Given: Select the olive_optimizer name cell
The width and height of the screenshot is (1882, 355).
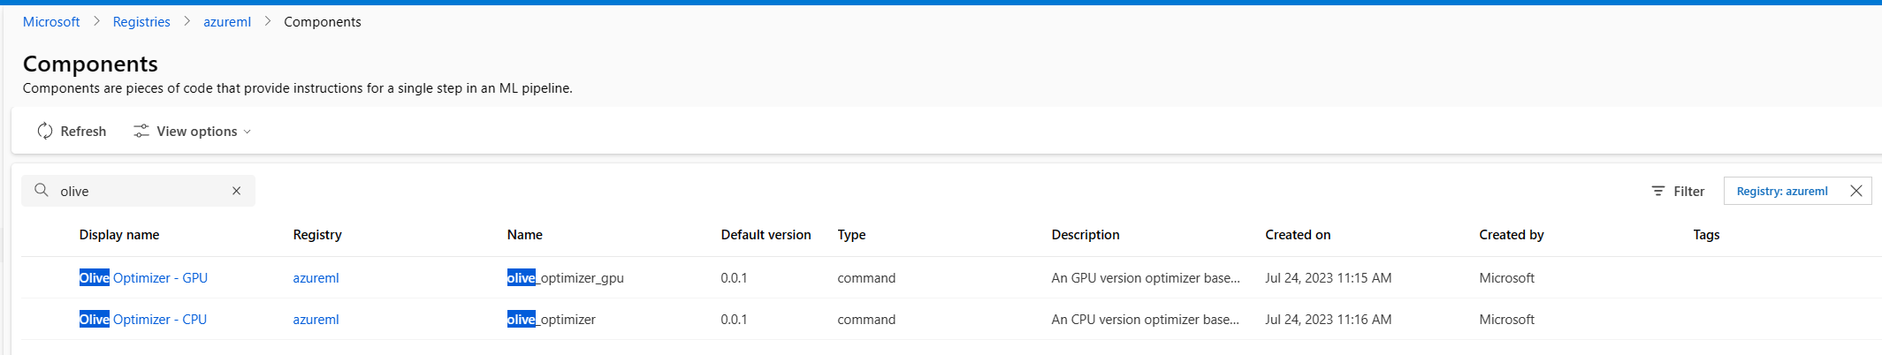Looking at the screenshot, I should (552, 320).
